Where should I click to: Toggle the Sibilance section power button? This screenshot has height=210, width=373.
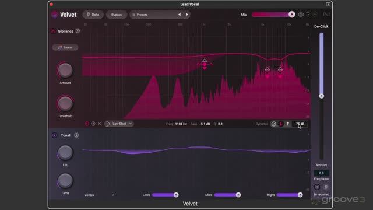pos(53,31)
